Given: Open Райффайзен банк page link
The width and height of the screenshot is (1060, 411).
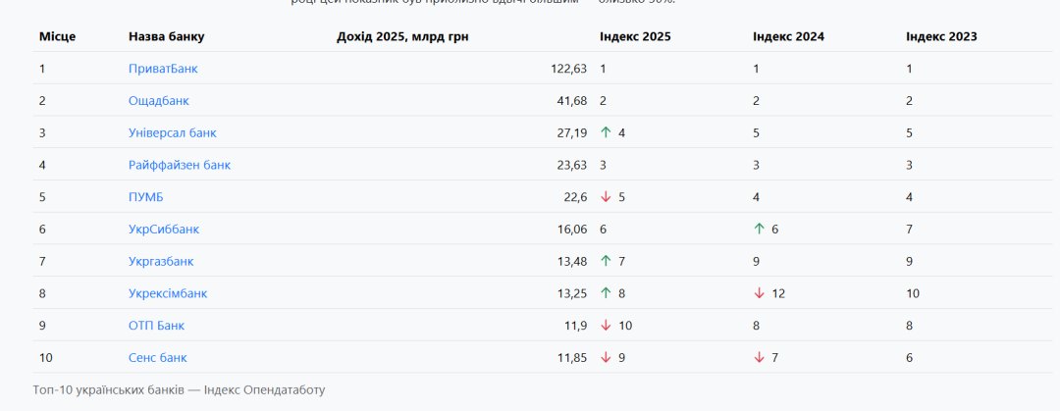Looking at the screenshot, I should tap(180, 165).
